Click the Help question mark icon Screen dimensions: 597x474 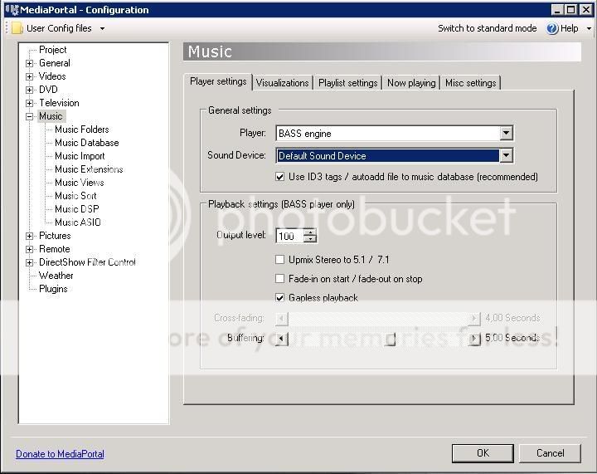(552, 28)
